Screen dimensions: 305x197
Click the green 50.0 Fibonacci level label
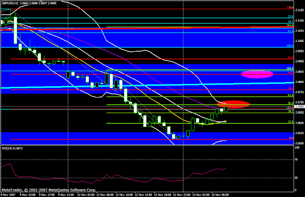291,103
